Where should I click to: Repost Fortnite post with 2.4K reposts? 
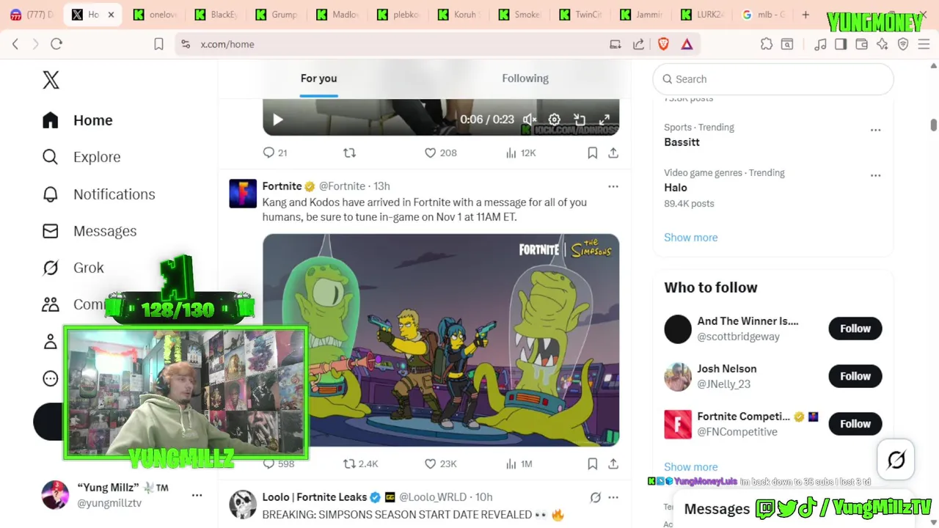click(361, 463)
